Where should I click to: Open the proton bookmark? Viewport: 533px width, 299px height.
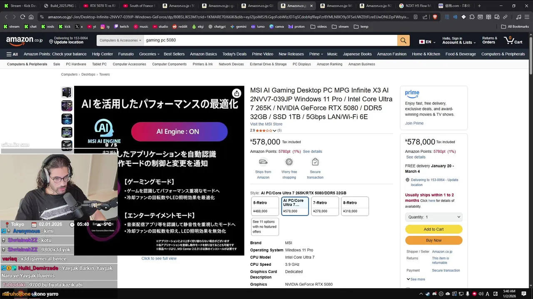(x=296, y=27)
